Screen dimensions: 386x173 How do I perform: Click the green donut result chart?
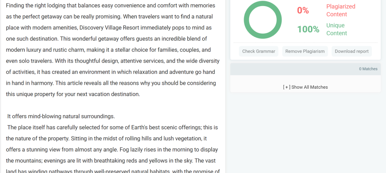tap(263, 20)
